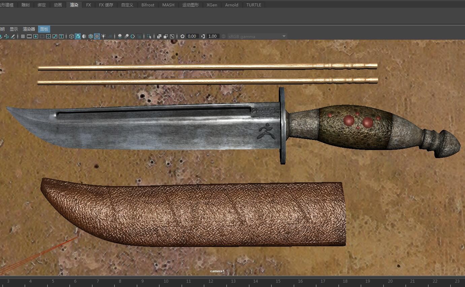Jump to frame 12 on time slider
Viewport: 465px width, 287px height.
pos(210,281)
